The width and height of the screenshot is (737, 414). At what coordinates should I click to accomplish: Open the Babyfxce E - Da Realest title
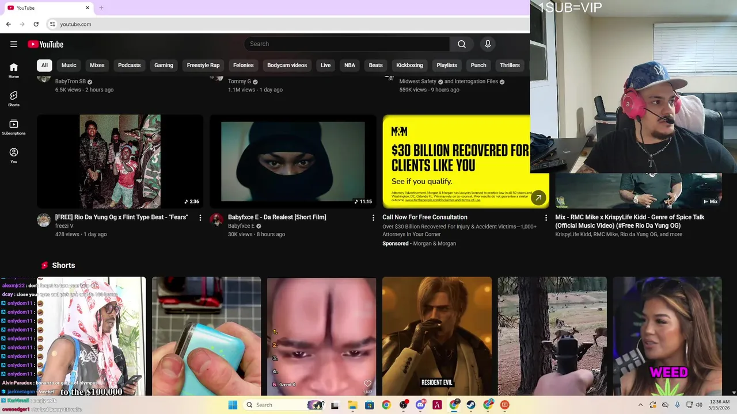(277, 217)
